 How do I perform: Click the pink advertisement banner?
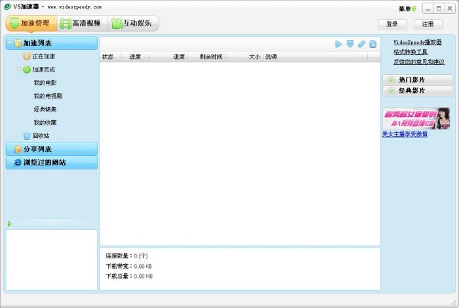tap(416, 118)
